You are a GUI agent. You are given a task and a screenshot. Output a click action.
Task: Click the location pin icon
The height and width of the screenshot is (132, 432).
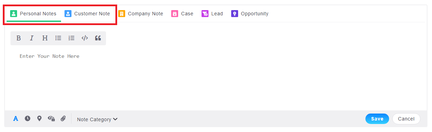(39, 119)
